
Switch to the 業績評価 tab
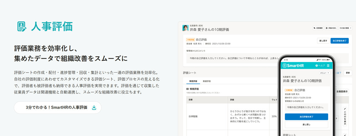(x=206, y=81)
